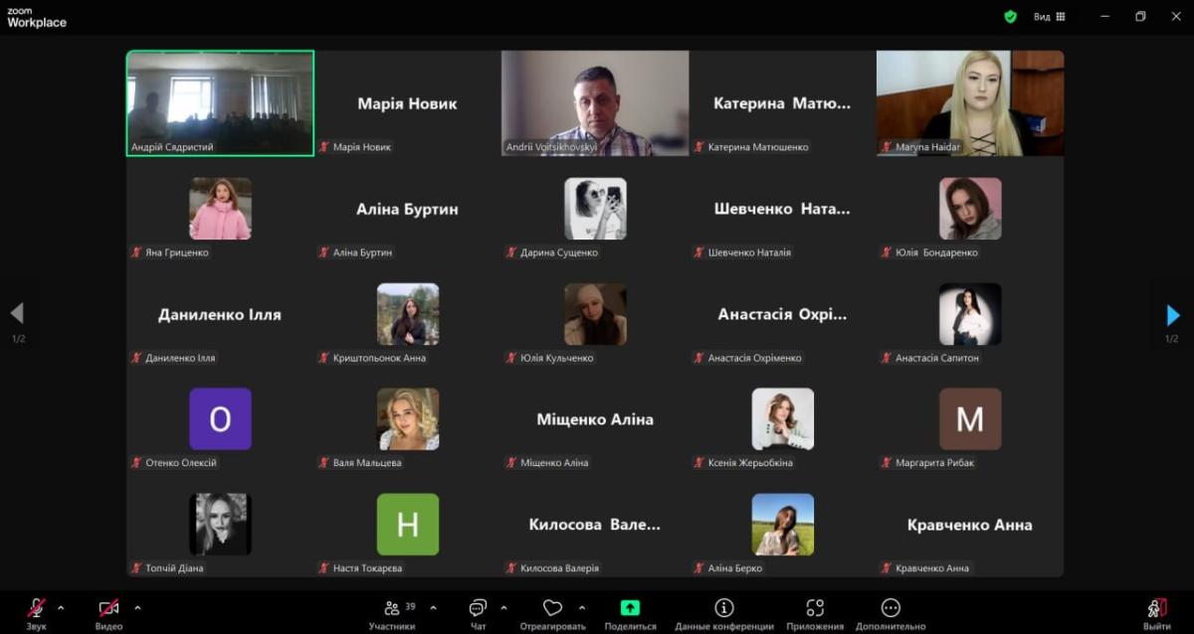This screenshot has width=1194, height=634.
Task: Open Данные конференции meeting info
Action: 724,614
